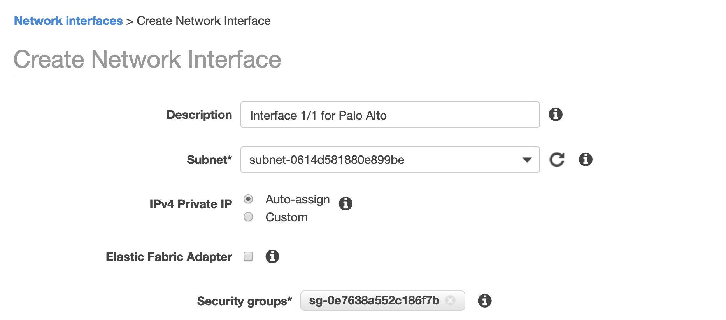Show Elastic Fabric Adapter info tooltip
The width and height of the screenshot is (726, 320).
(272, 256)
